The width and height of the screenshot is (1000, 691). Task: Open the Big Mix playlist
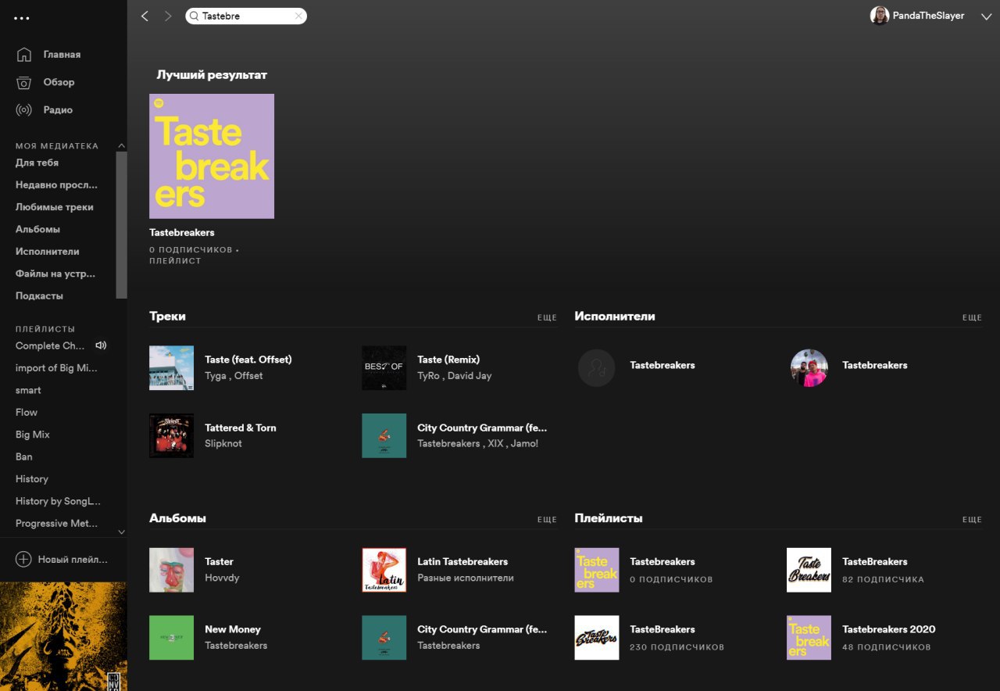coord(33,435)
